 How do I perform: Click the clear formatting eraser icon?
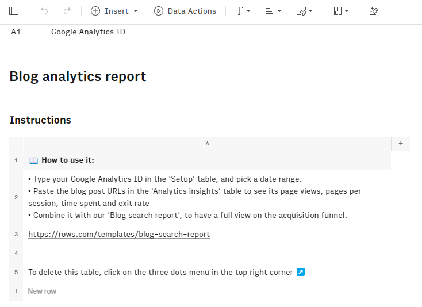point(374,11)
